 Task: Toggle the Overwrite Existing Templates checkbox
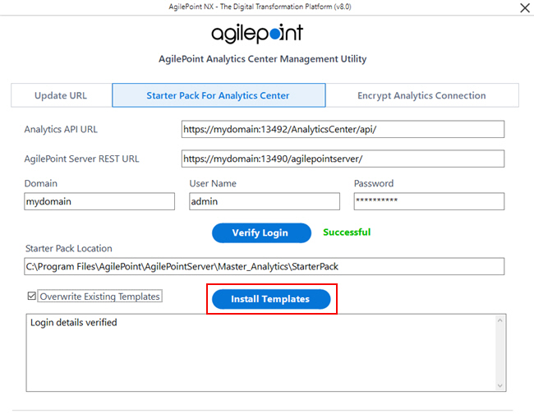[32, 296]
